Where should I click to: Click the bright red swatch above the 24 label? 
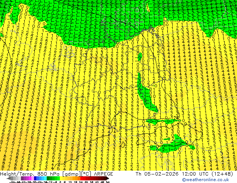[81, 179]
